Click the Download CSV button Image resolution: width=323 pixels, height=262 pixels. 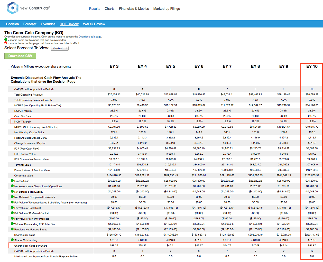tap(20, 56)
